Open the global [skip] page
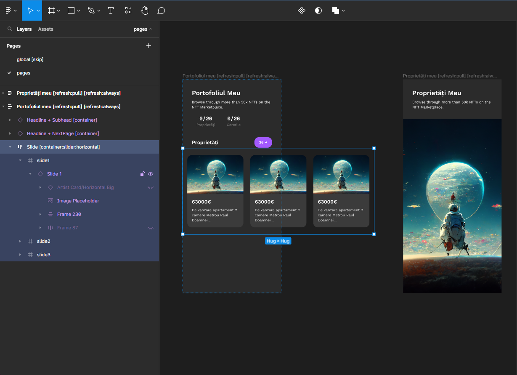Viewport: 517px width, 375px height. 30,59
